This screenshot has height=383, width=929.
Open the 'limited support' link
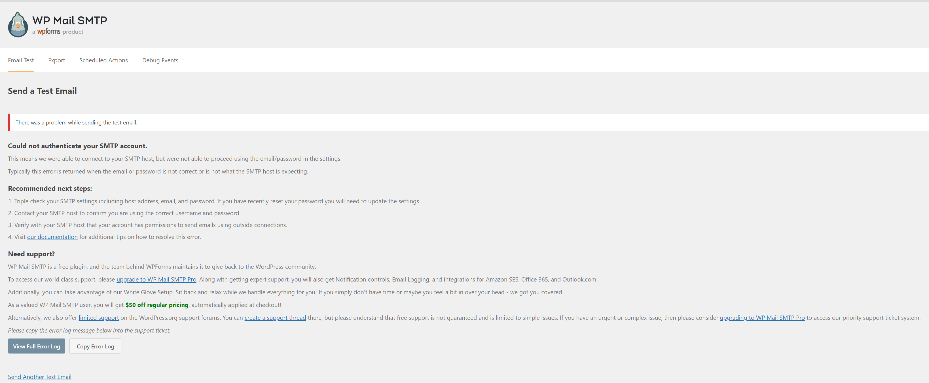[98, 318]
